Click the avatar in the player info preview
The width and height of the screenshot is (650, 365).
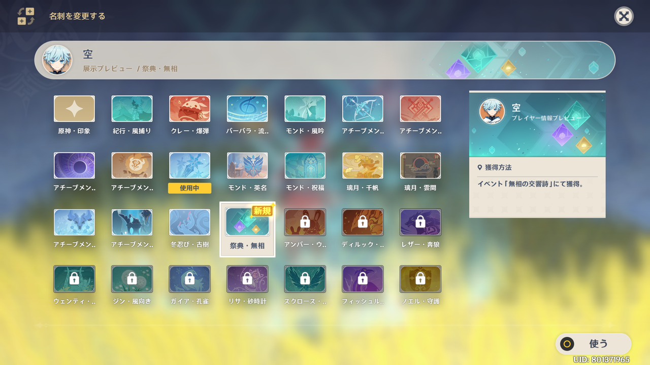pyautogui.click(x=492, y=112)
